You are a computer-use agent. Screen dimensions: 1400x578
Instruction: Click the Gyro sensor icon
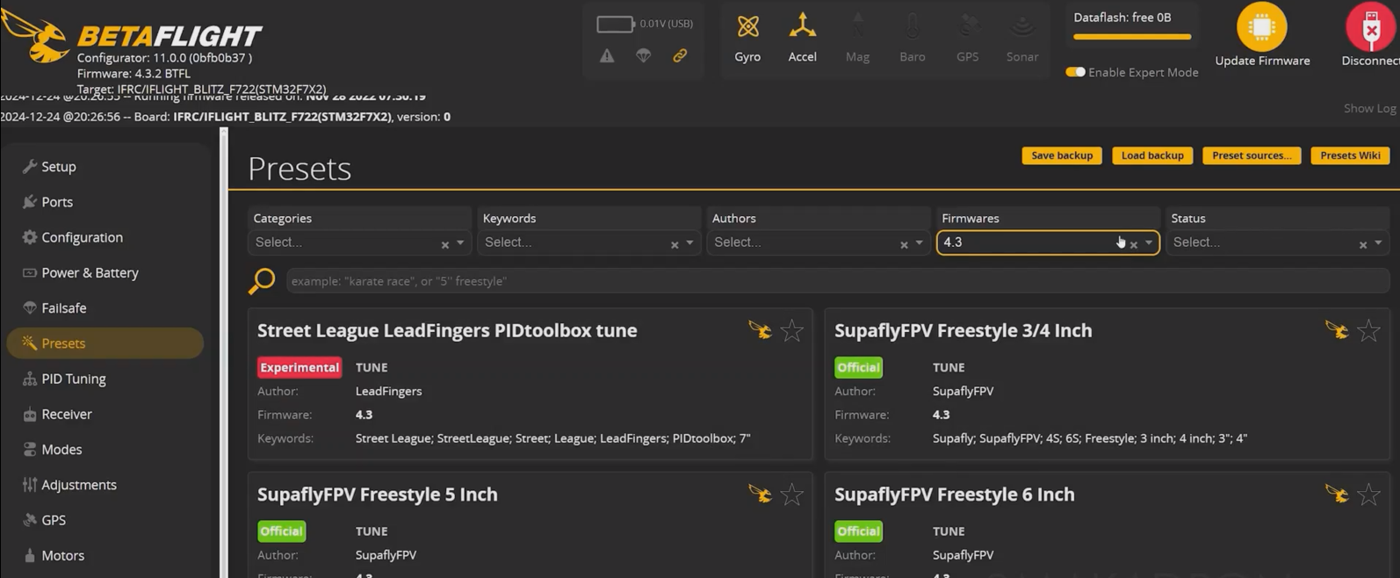coord(747,27)
